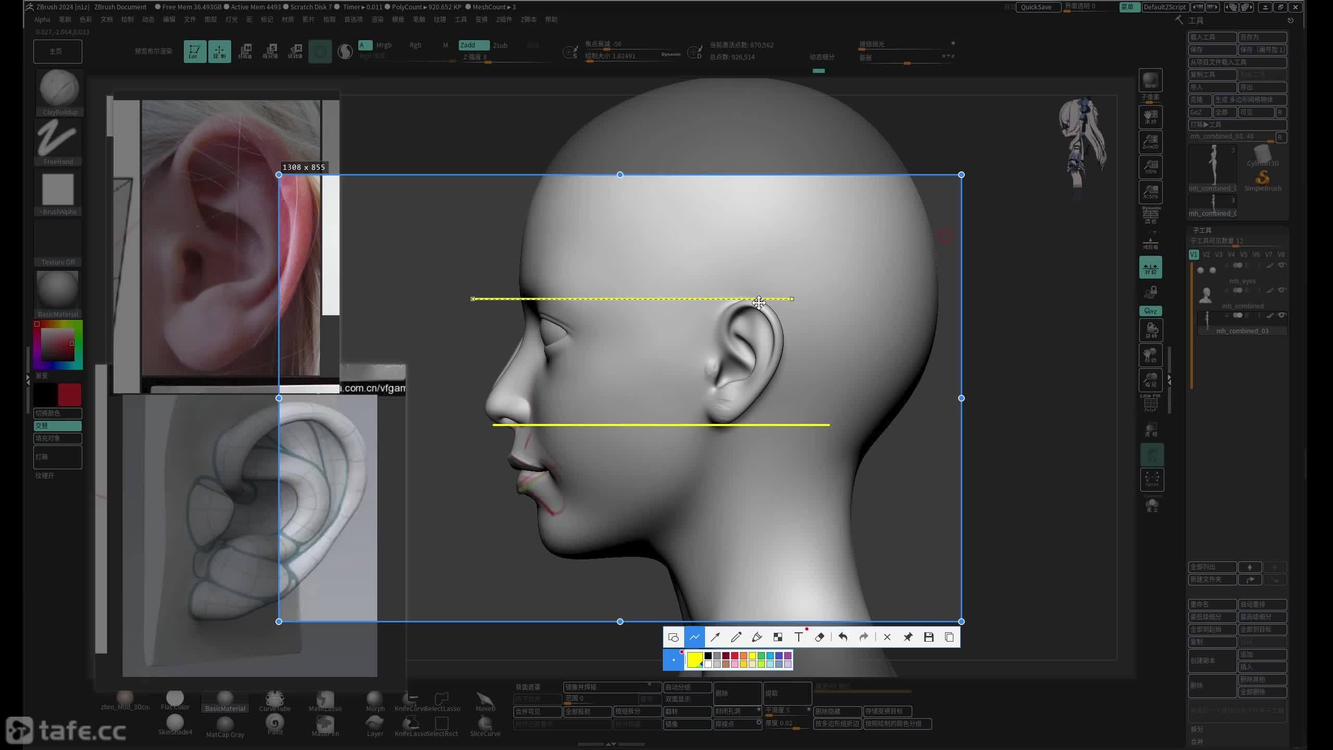Cancel the screenshot with X icon
1333x750 pixels.
tap(887, 637)
